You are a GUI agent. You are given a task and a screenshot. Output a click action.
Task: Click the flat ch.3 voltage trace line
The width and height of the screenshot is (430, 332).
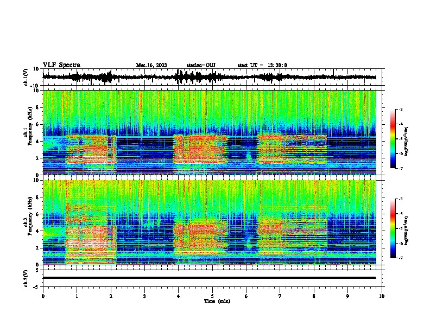[x=209, y=278]
